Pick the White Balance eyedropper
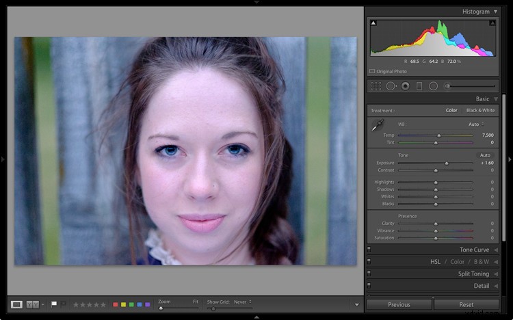 coord(378,125)
